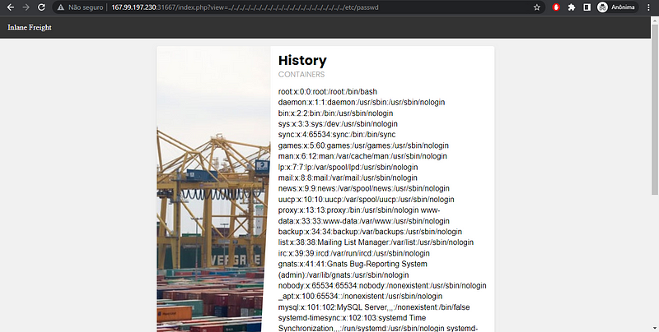The width and height of the screenshot is (659, 332).
Task: Open the Anônima incognito profile button
Action: (x=616, y=7)
